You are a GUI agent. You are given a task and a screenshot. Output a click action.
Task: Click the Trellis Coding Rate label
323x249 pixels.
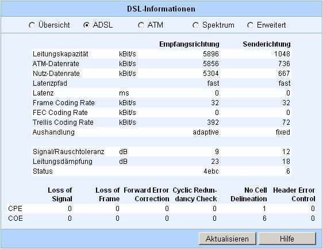tap(63, 122)
